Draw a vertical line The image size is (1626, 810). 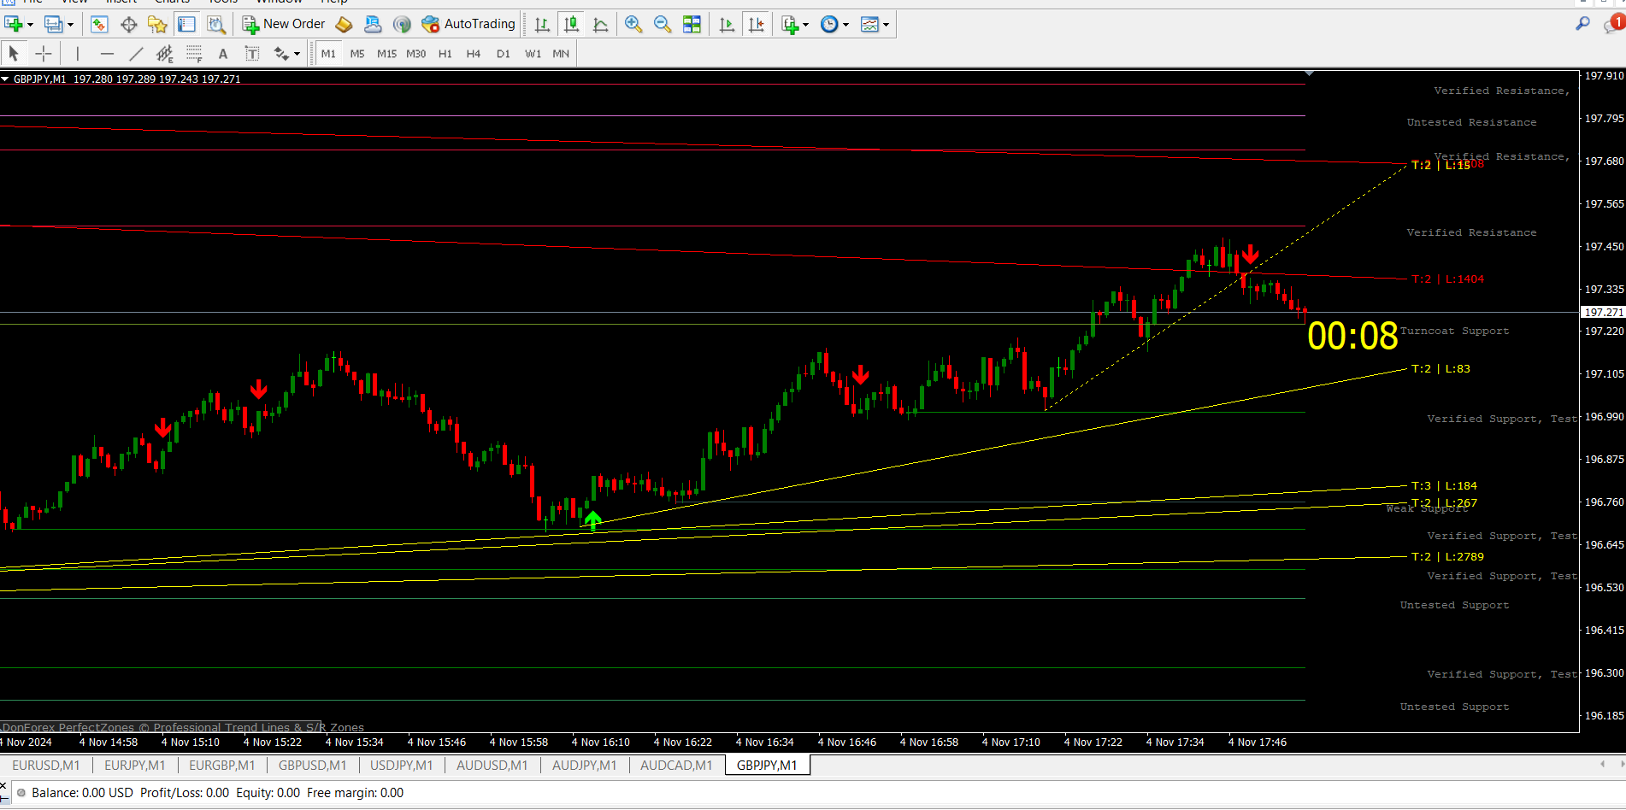coord(77,54)
